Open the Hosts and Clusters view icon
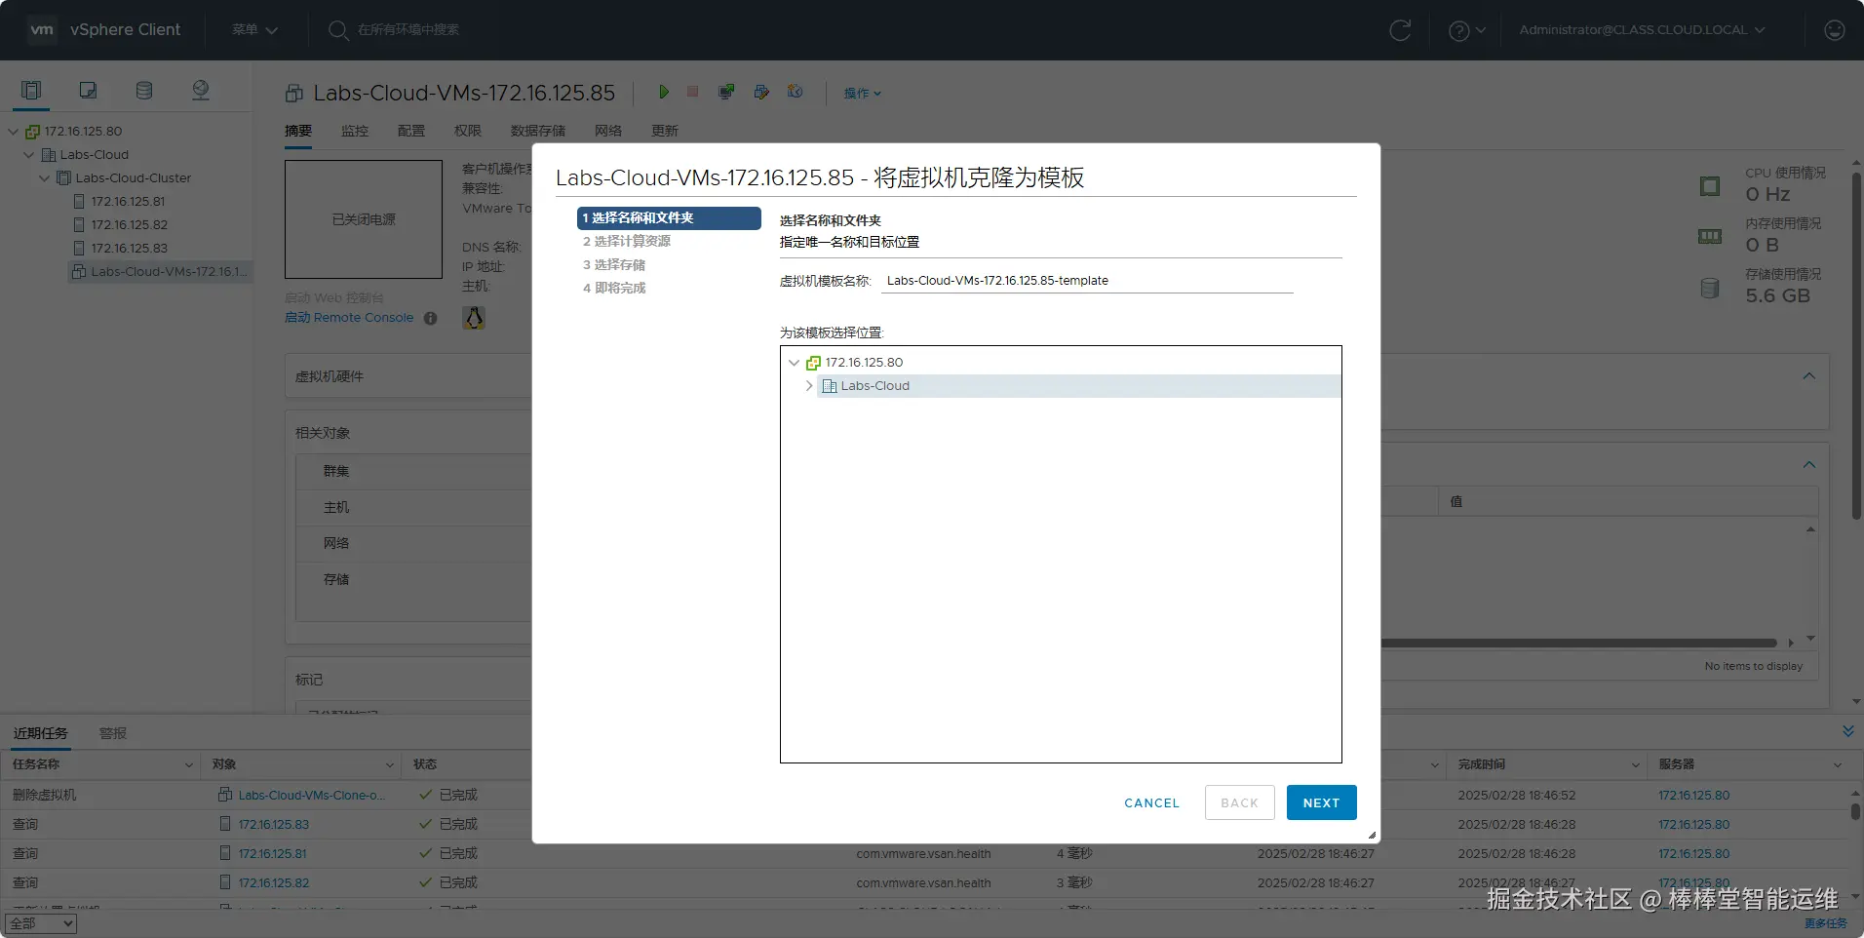1864x938 pixels. tap(31, 90)
